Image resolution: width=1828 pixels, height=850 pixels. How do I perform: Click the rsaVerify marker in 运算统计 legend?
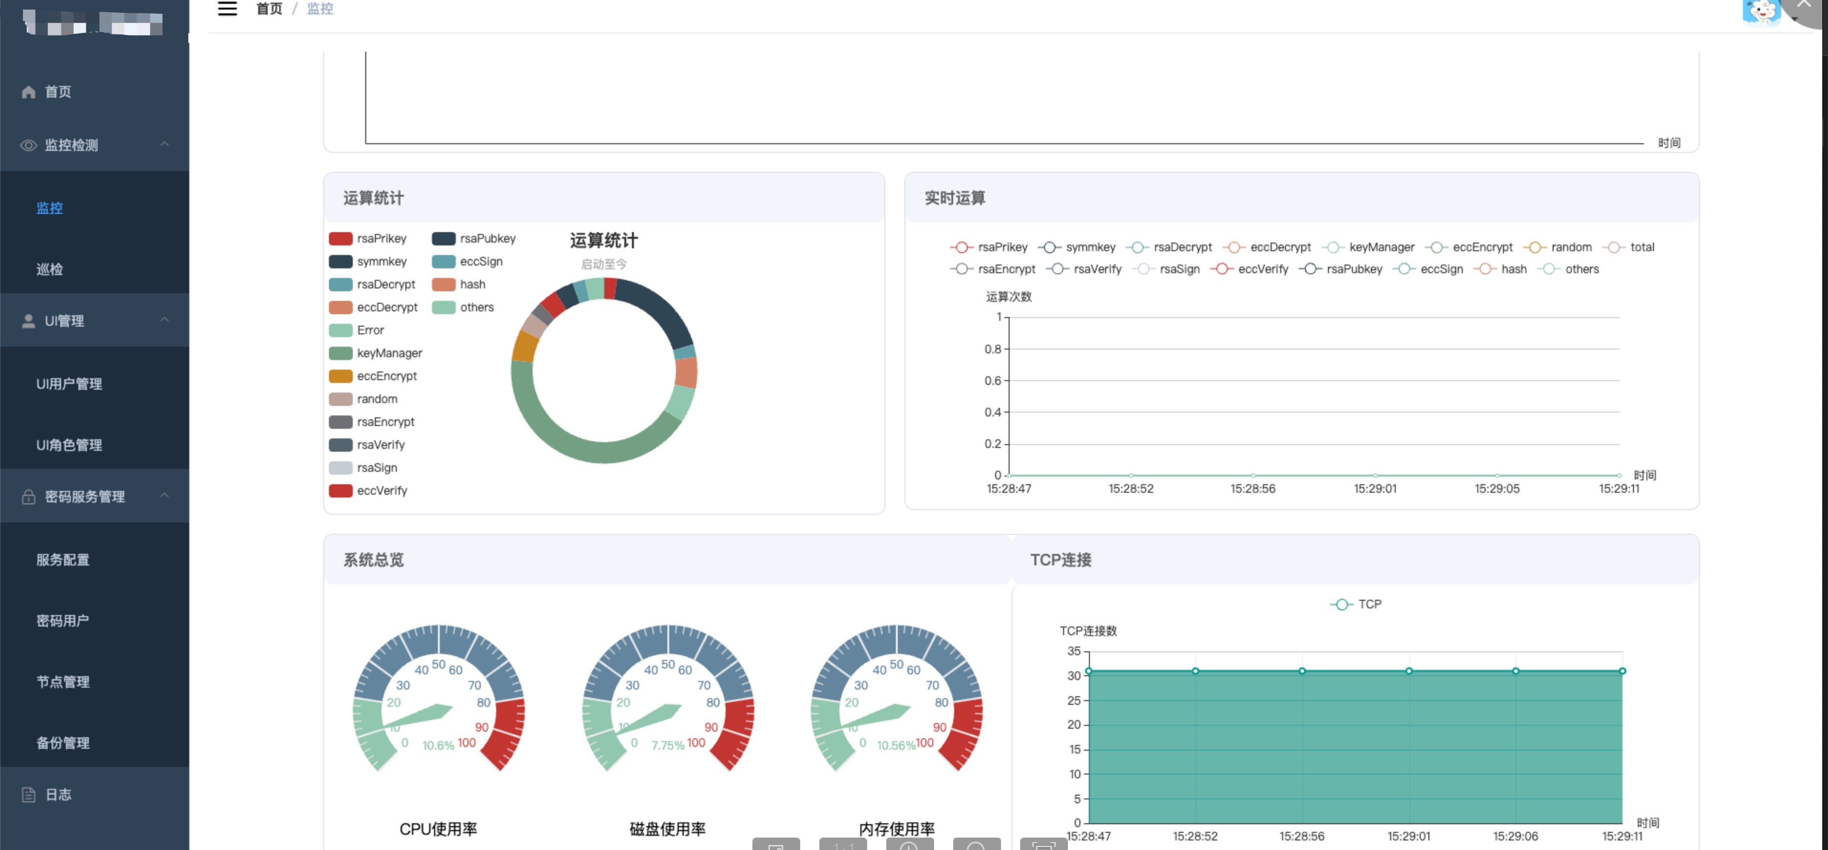341,445
